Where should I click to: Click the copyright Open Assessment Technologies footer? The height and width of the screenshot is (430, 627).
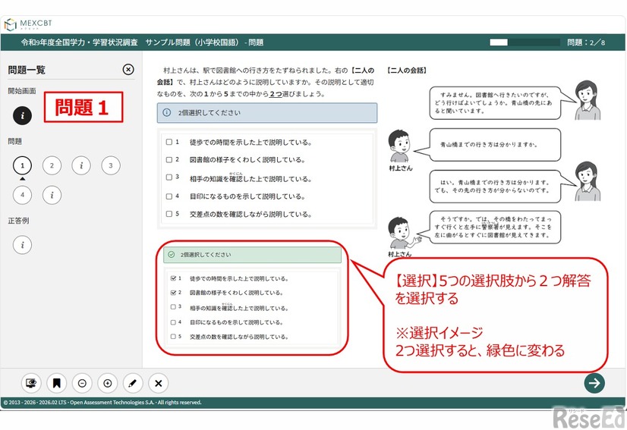102,403
